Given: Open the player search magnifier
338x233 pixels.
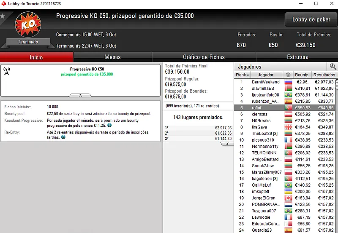Looking at the screenshot, I should pyautogui.click(x=333, y=67).
